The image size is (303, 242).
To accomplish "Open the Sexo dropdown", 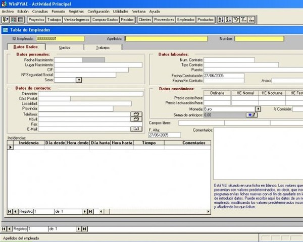I will pyautogui.click(x=79, y=80).
